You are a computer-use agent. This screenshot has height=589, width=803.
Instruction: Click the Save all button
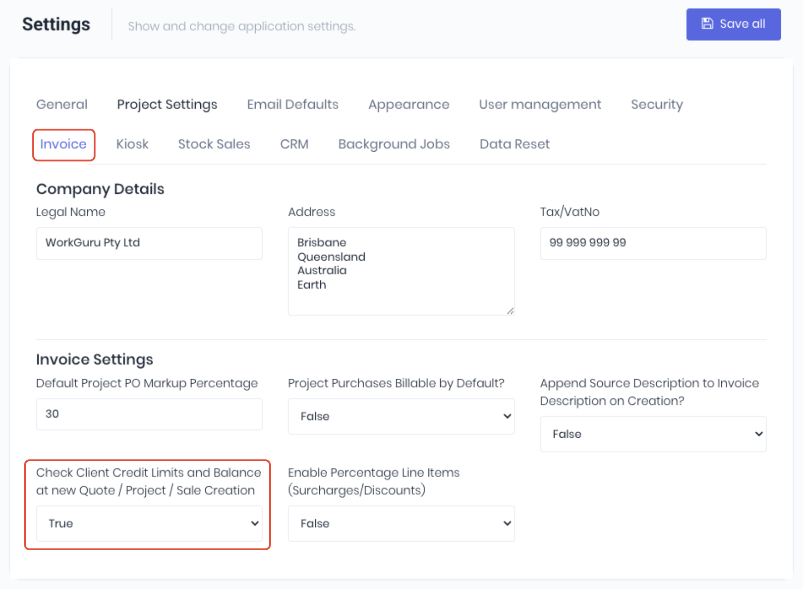tap(733, 24)
